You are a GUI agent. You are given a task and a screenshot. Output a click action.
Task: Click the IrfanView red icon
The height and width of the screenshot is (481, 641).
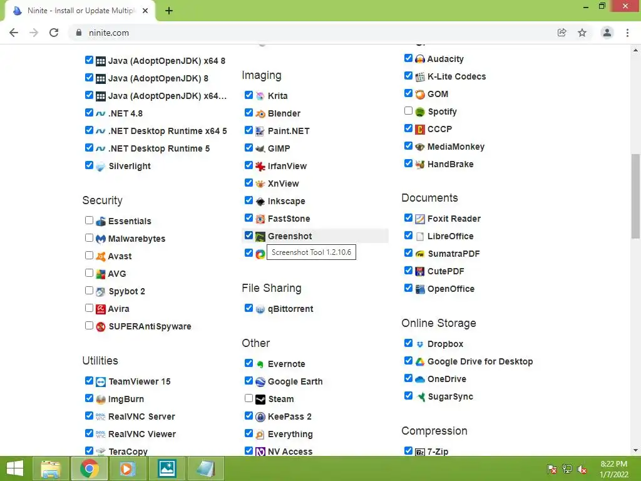pos(260,167)
